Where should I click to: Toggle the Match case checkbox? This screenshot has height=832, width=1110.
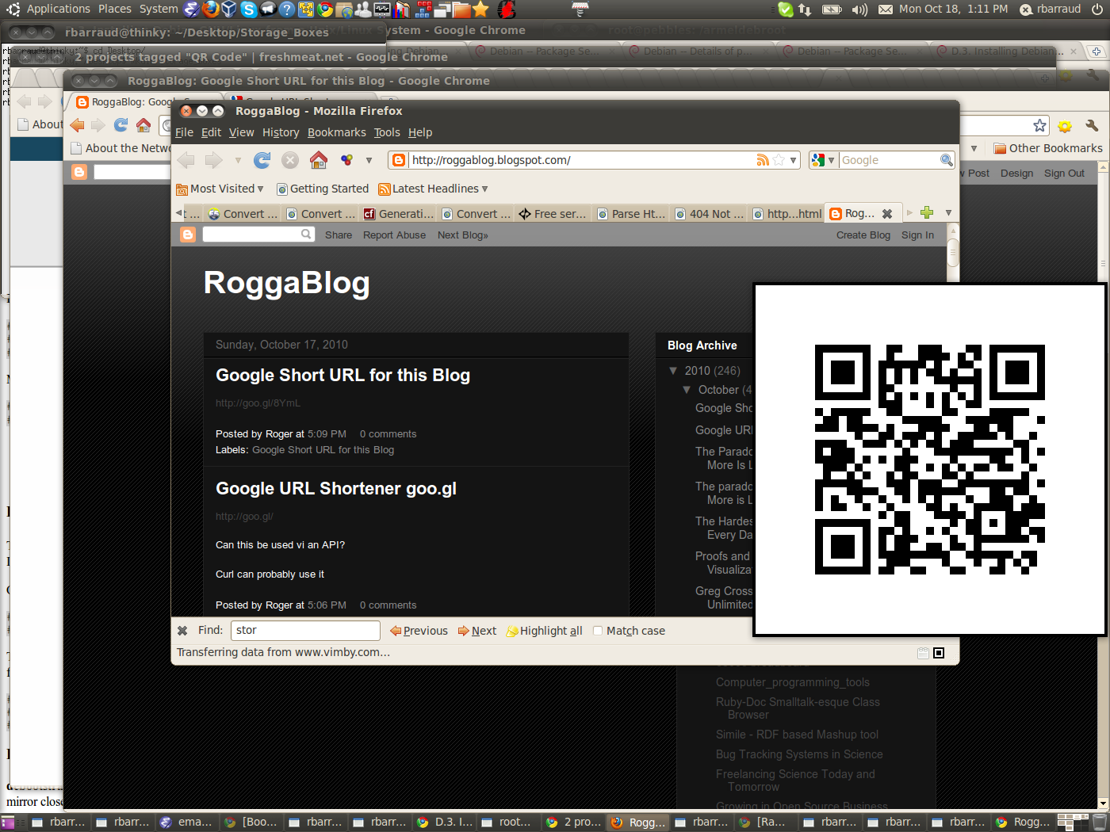tap(598, 631)
